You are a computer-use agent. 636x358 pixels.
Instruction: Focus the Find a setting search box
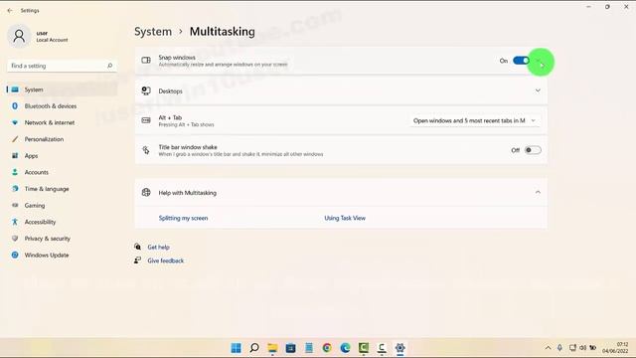(62, 66)
